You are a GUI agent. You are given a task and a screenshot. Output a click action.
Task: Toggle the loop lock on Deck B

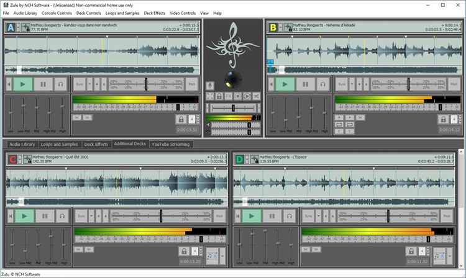coord(443,119)
